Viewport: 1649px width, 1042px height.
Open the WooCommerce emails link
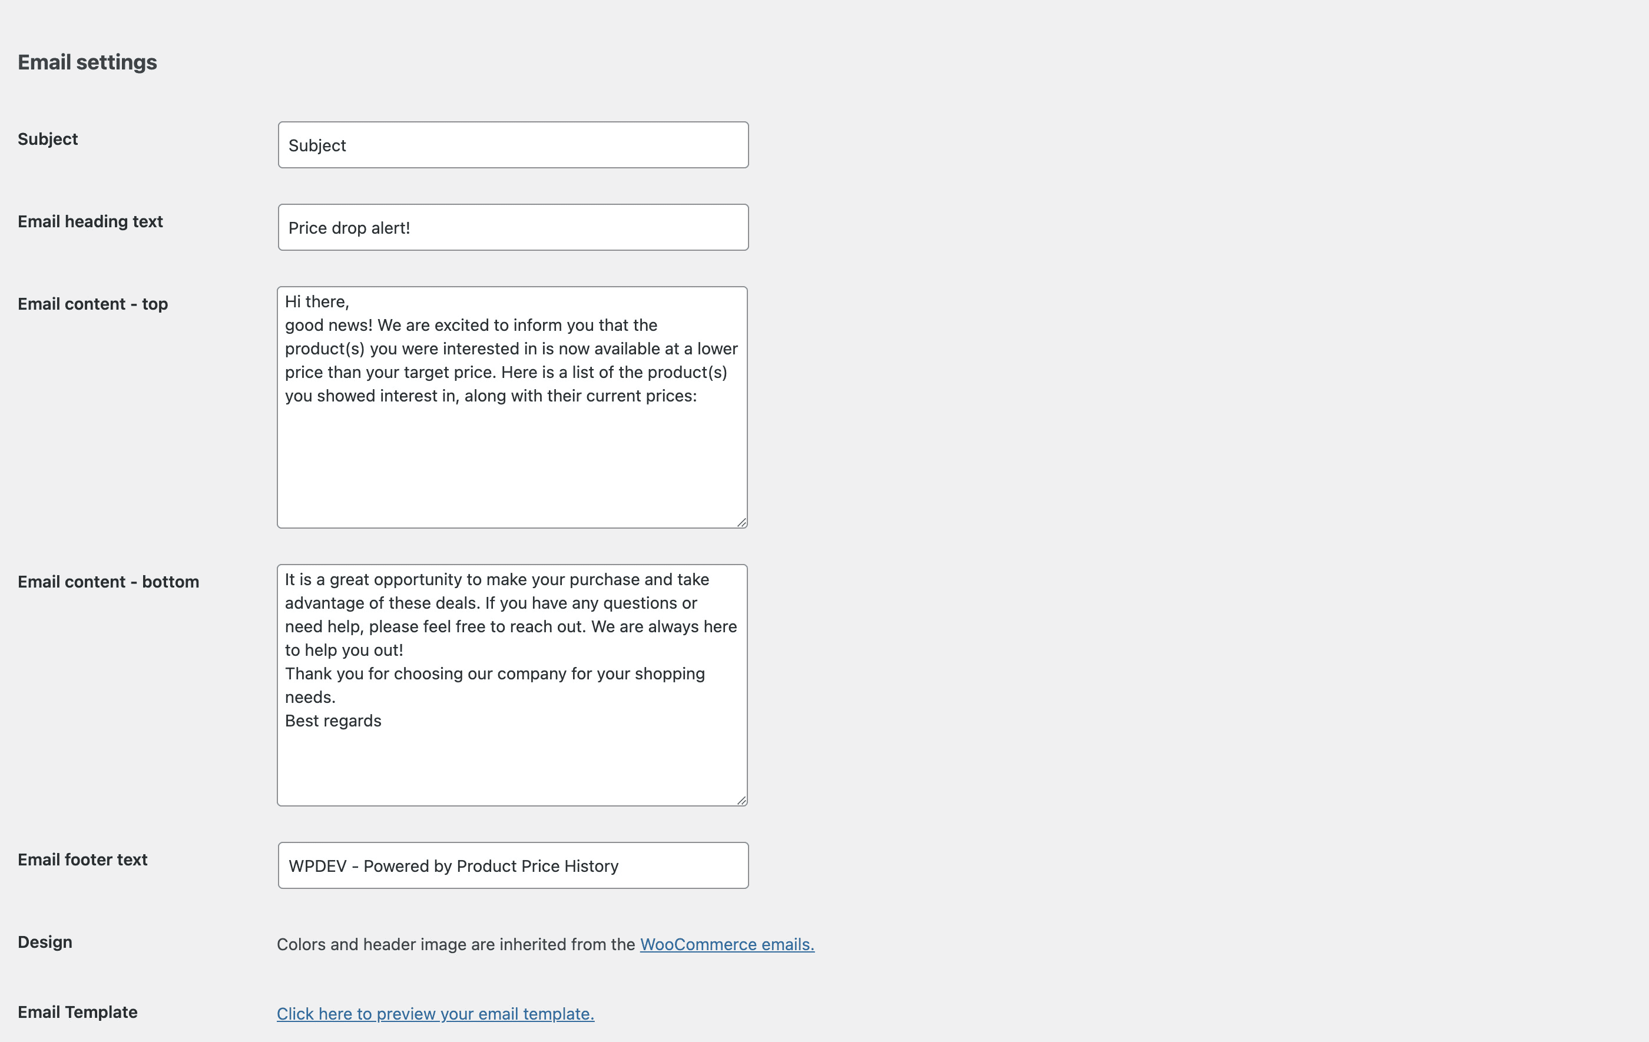tap(727, 945)
